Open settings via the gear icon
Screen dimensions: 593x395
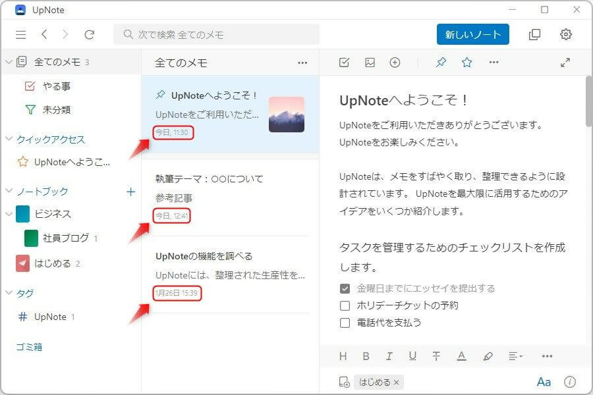coord(566,34)
